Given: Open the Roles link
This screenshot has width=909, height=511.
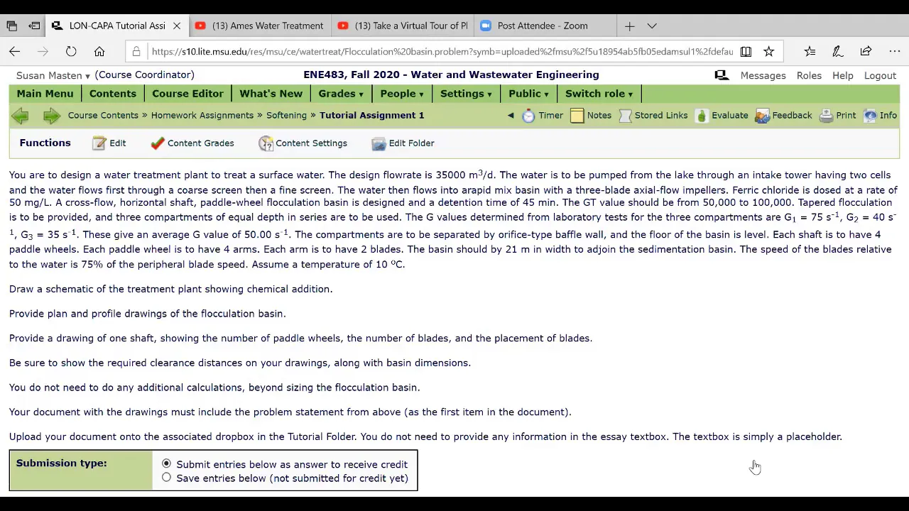Looking at the screenshot, I should point(809,75).
